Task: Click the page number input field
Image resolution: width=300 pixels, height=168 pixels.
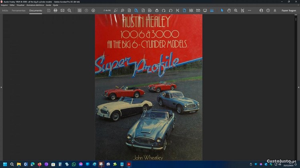Action: [107, 10]
